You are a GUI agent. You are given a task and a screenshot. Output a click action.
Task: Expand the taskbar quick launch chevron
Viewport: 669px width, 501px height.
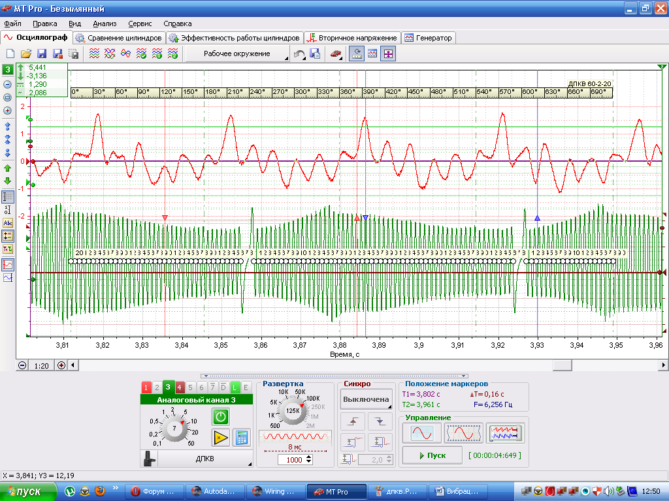pyautogui.click(x=116, y=488)
